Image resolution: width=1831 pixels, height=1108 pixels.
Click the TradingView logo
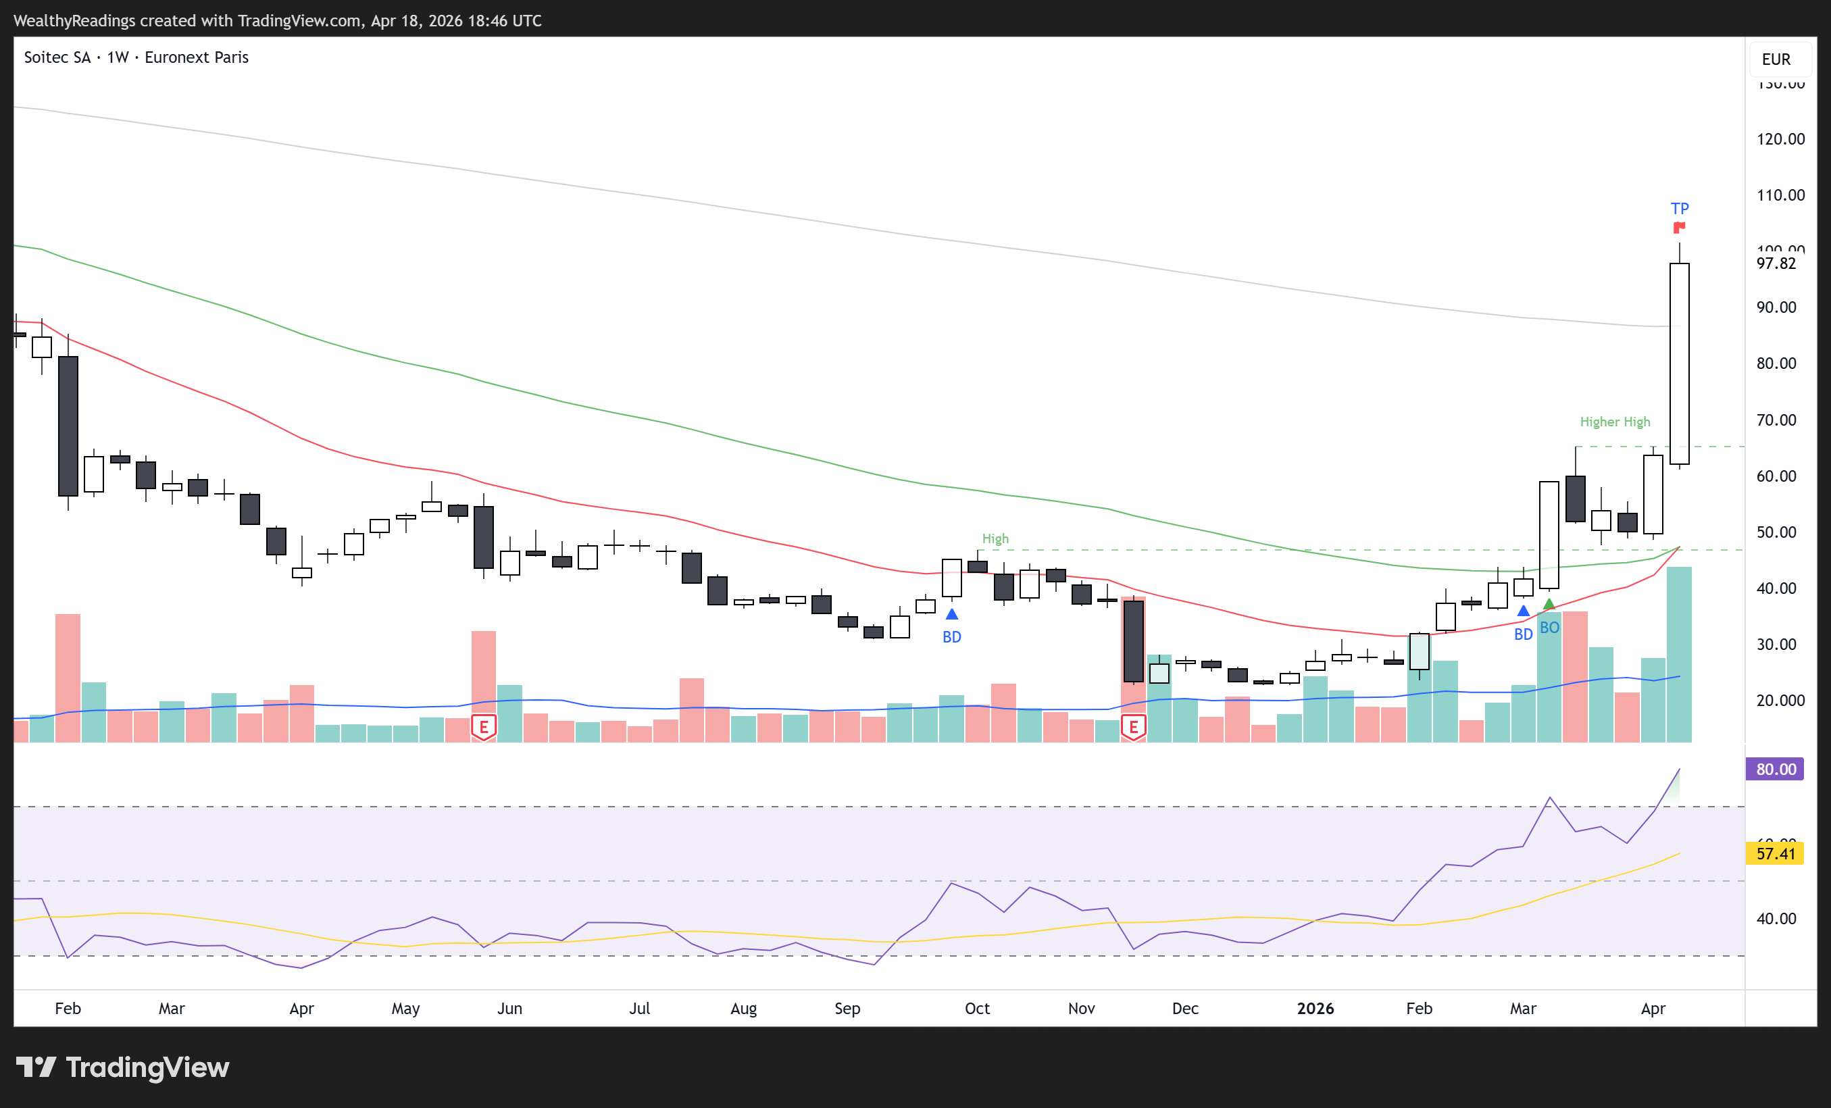pos(122,1067)
